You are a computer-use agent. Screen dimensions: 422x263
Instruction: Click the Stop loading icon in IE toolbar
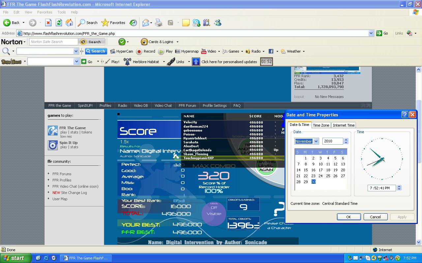tap(48, 23)
